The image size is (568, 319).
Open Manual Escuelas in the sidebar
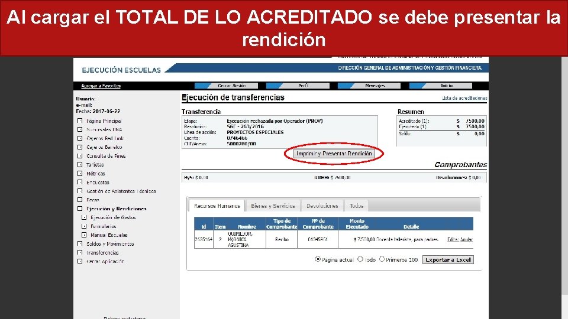pos(109,235)
